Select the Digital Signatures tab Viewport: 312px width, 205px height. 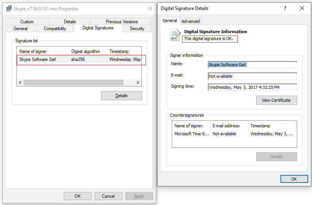point(98,28)
